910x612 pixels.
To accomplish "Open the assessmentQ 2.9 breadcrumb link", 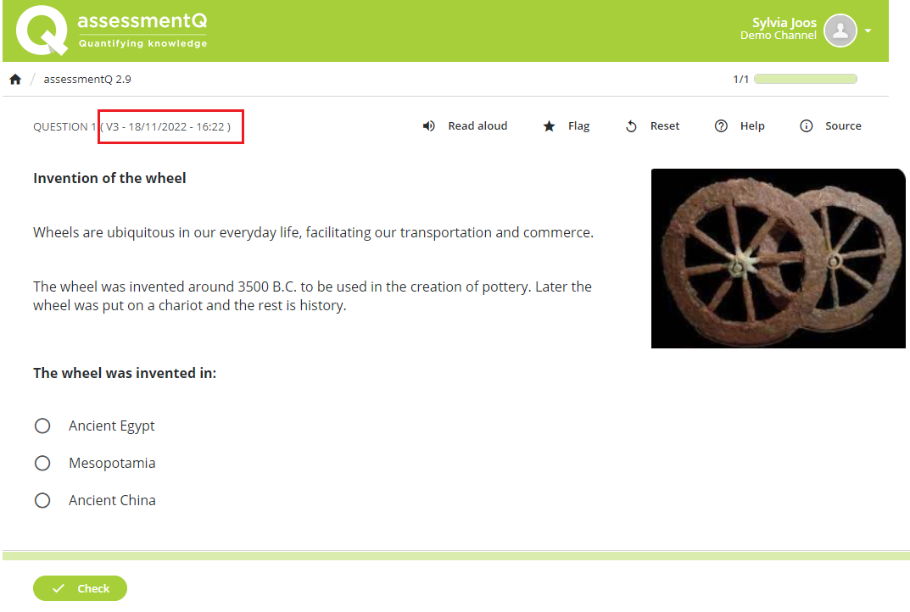I will pos(87,78).
